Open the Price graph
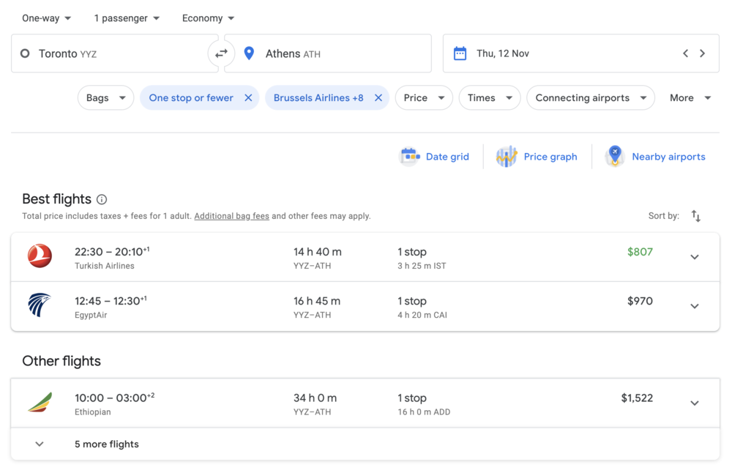This screenshot has width=732, height=473. (537, 157)
